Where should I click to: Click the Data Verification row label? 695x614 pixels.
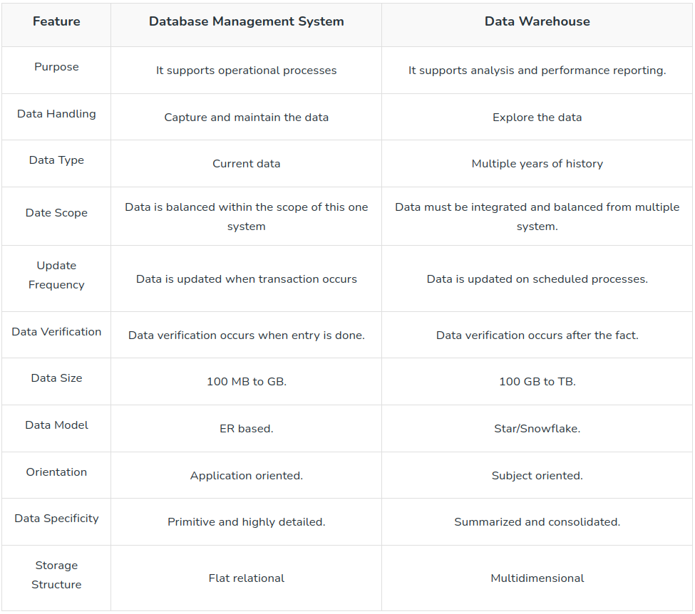pyautogui.click(x=56, y=332)
